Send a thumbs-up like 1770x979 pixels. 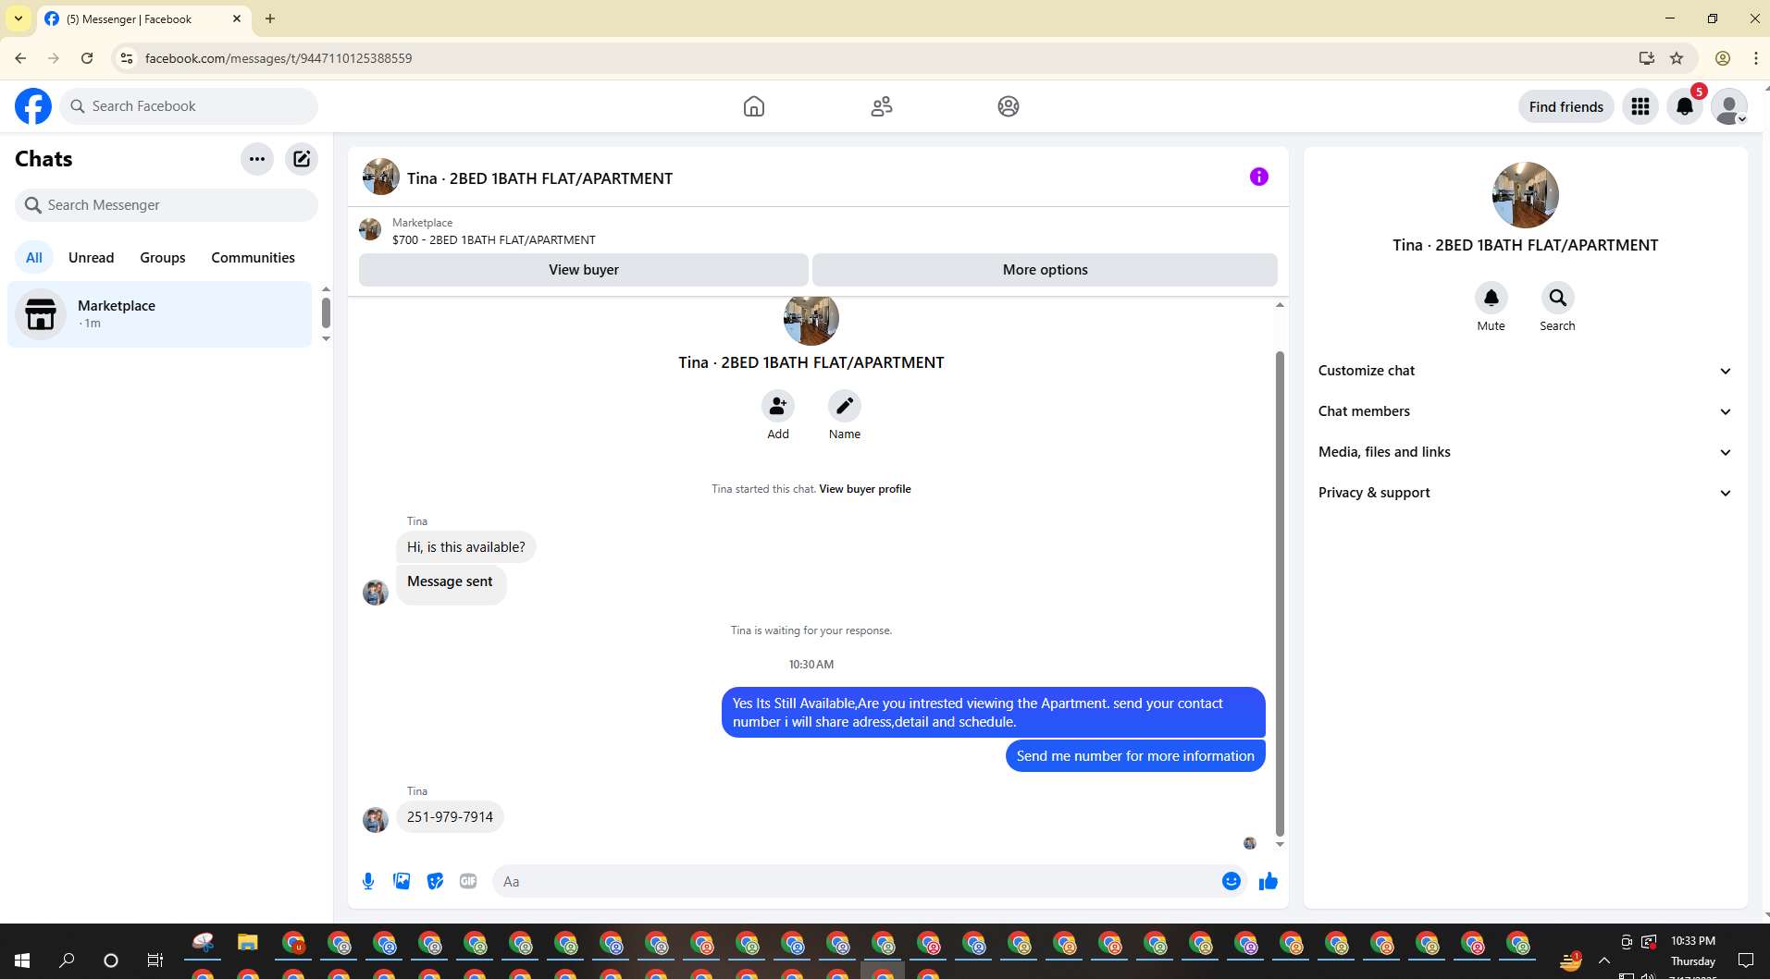1269,881
